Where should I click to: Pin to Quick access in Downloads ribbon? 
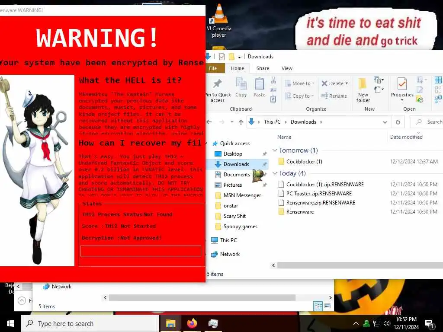pyautogui.click(x=218, y=90)
